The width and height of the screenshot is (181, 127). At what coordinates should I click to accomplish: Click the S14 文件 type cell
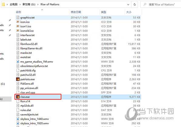106,101
